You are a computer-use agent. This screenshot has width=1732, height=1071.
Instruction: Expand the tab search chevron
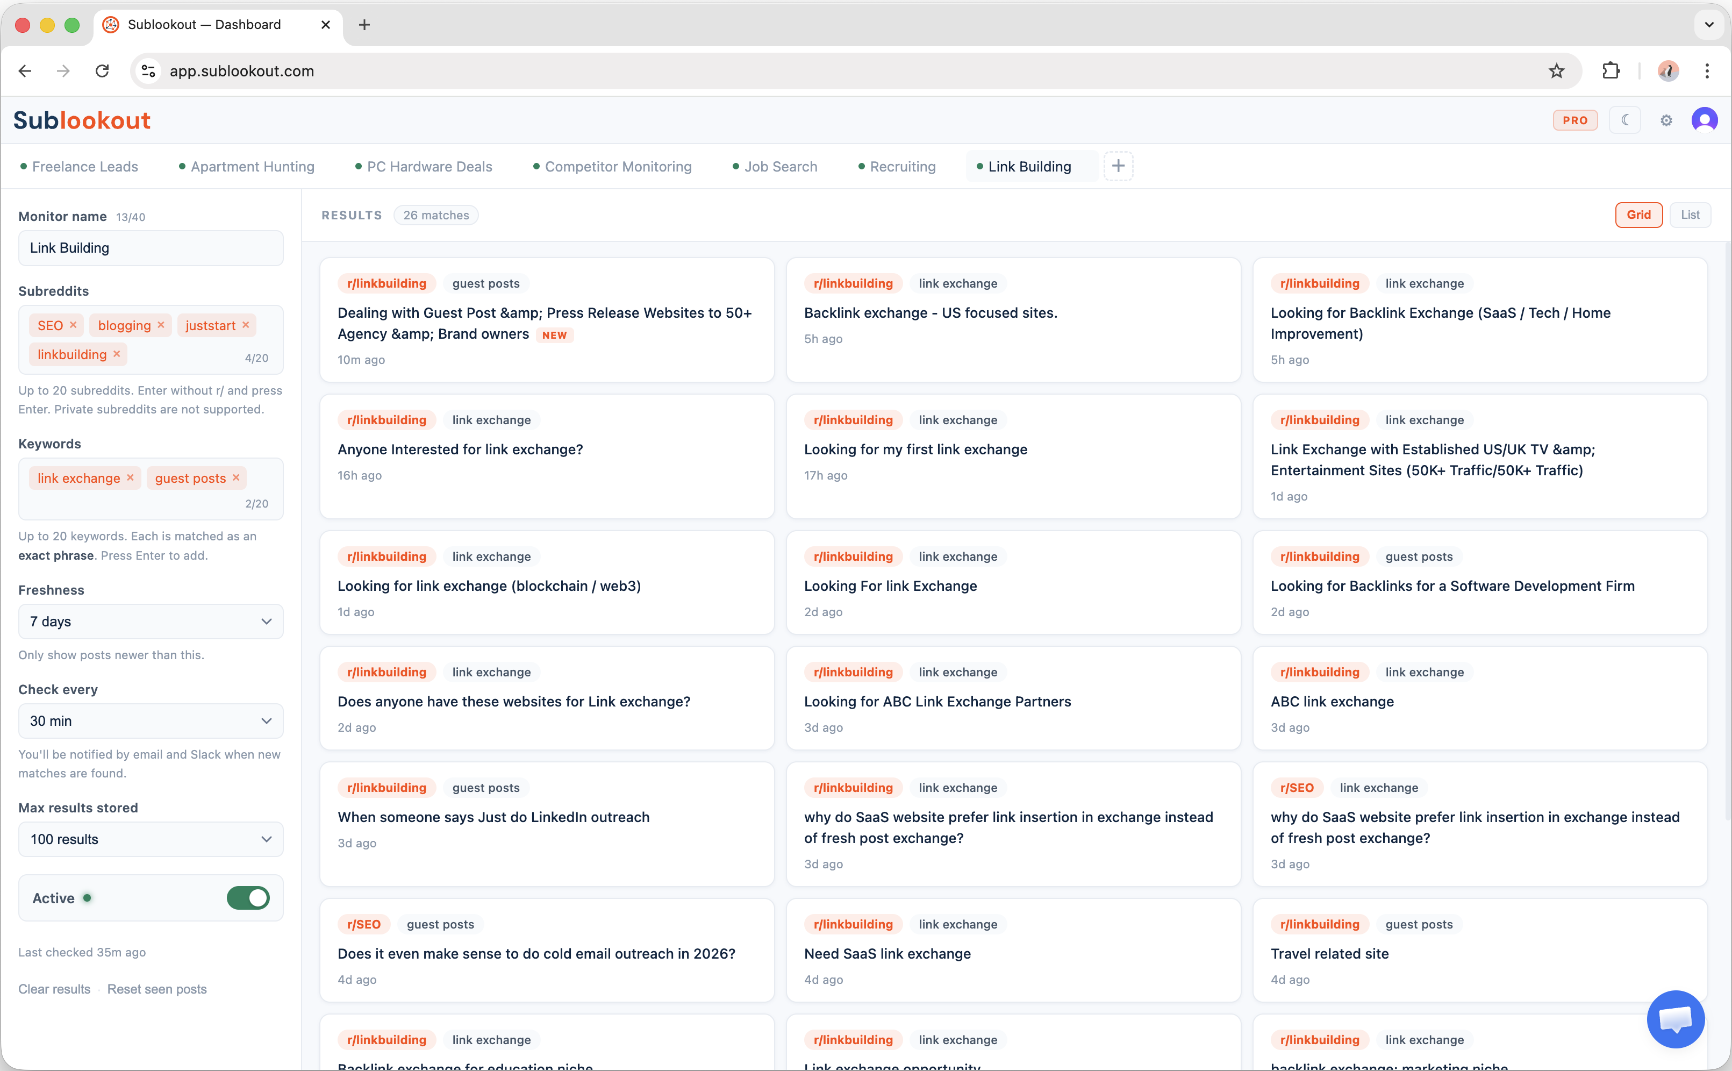(1709, 25)
